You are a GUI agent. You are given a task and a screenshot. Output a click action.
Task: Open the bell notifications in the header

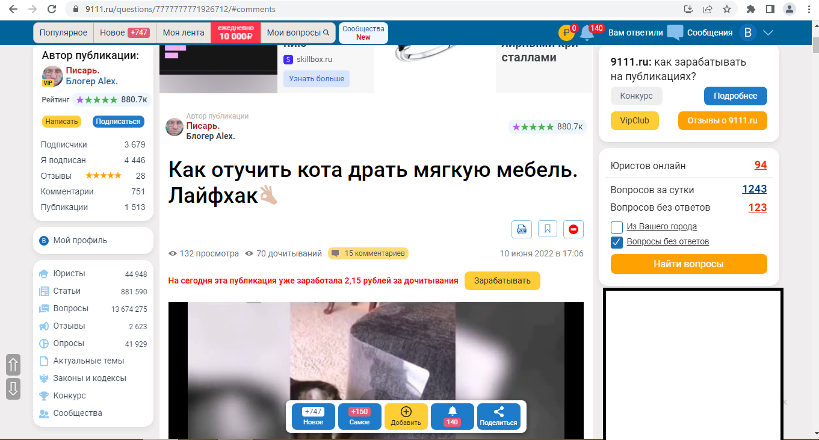[587, 33]
